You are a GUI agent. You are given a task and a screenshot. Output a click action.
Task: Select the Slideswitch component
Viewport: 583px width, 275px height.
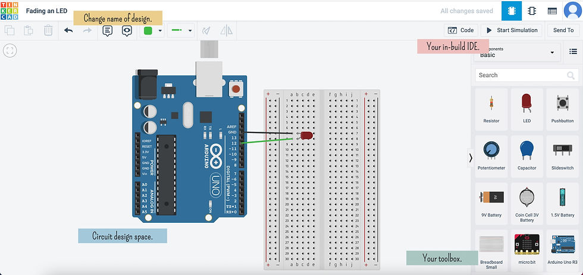(x=563, y=156)
